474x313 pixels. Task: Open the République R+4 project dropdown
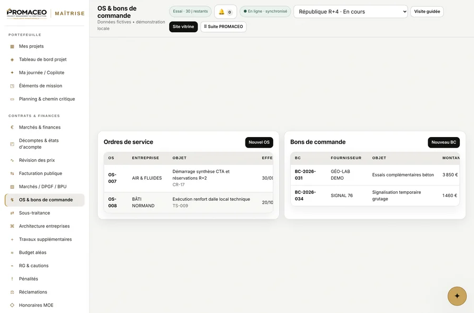(x=350, y=12)
